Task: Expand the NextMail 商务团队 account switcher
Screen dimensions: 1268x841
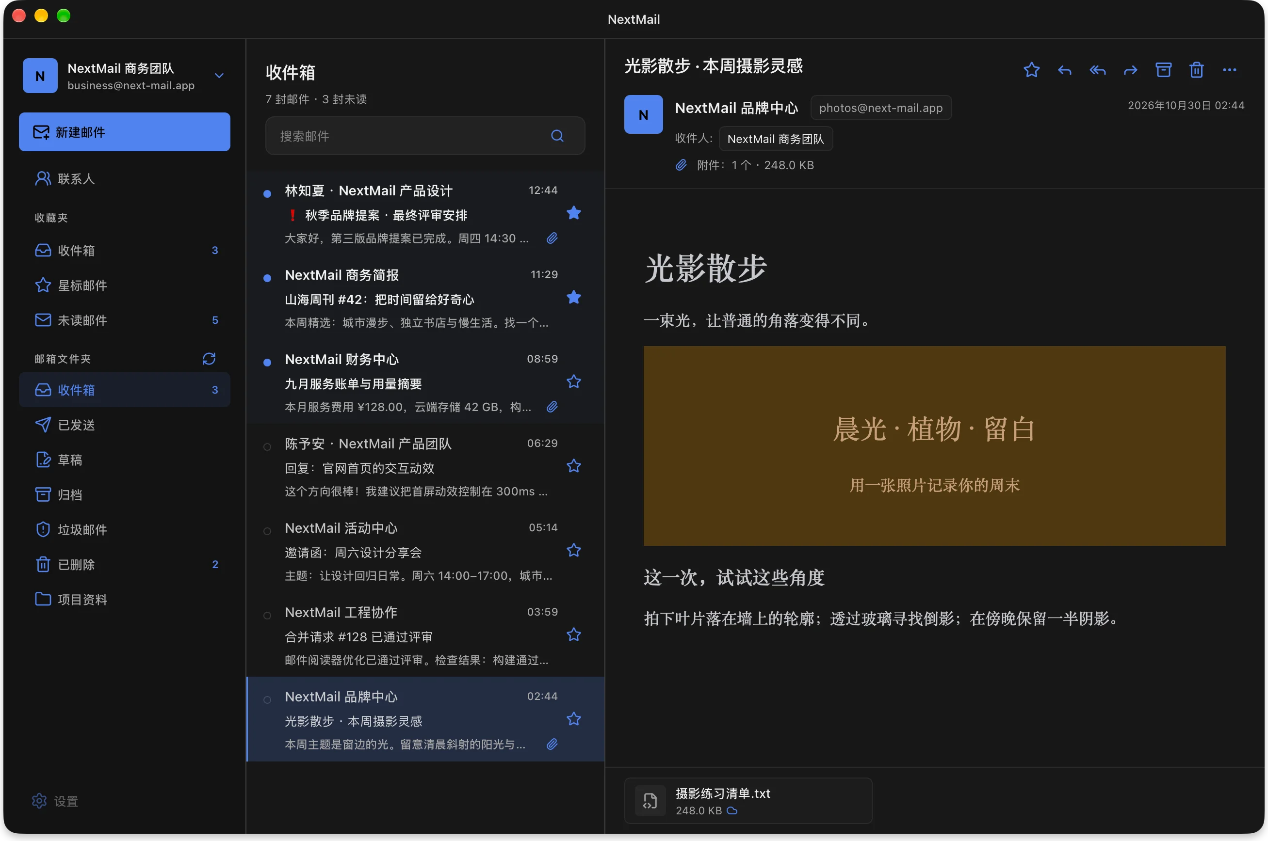Action: (219, 76)
